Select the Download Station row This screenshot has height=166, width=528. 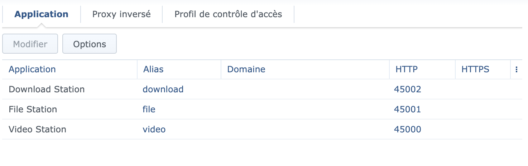click(47, 89)
